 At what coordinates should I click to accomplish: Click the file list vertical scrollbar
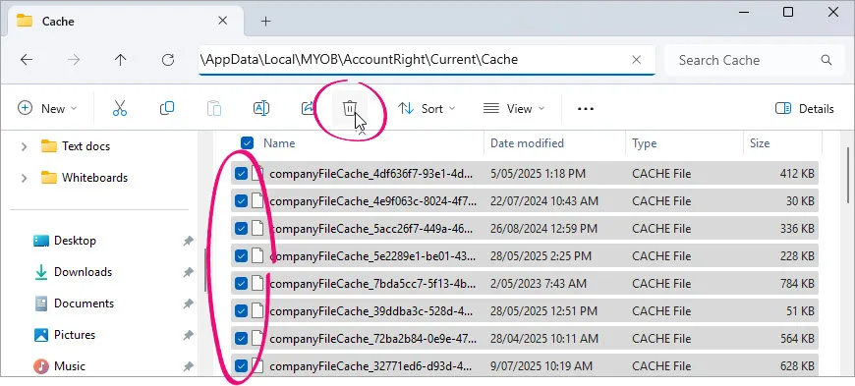coord(848,175)
